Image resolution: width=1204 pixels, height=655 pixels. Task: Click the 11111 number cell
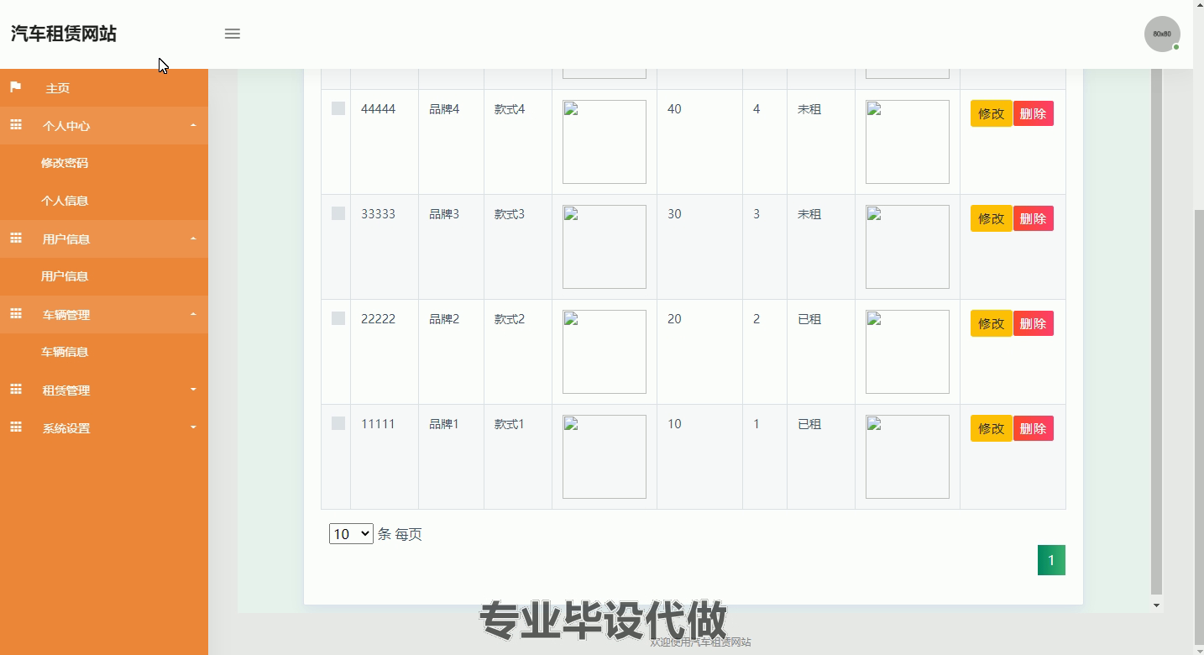pos(378,424)
